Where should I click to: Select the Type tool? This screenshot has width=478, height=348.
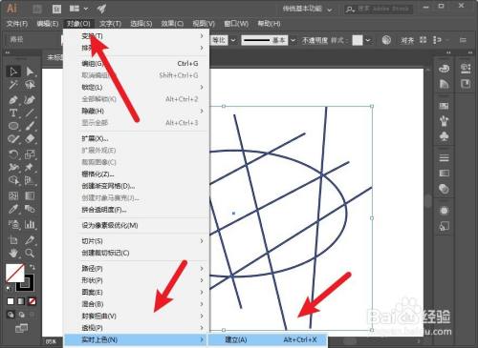click(13, 113)
